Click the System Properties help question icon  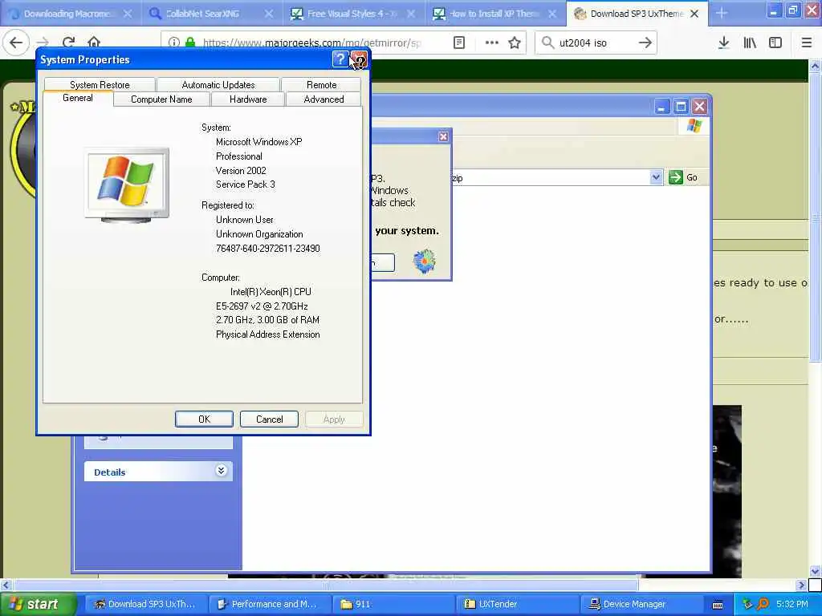point(340,59)
